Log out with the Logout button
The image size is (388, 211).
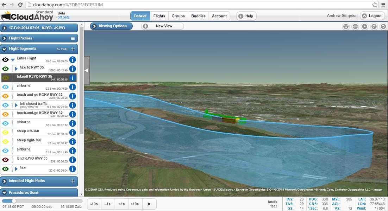click(x=372, y=16)
